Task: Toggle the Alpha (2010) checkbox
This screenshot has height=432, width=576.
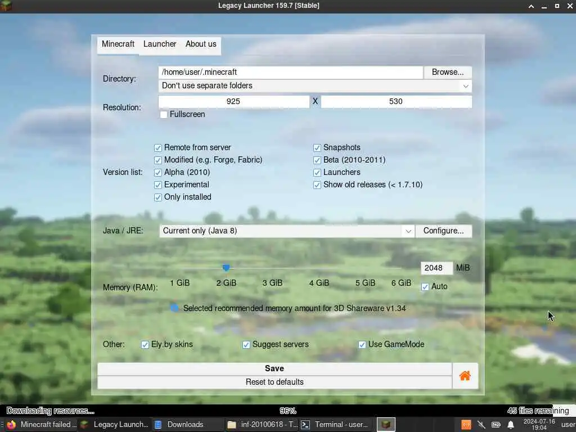Action: click(158, 173)
